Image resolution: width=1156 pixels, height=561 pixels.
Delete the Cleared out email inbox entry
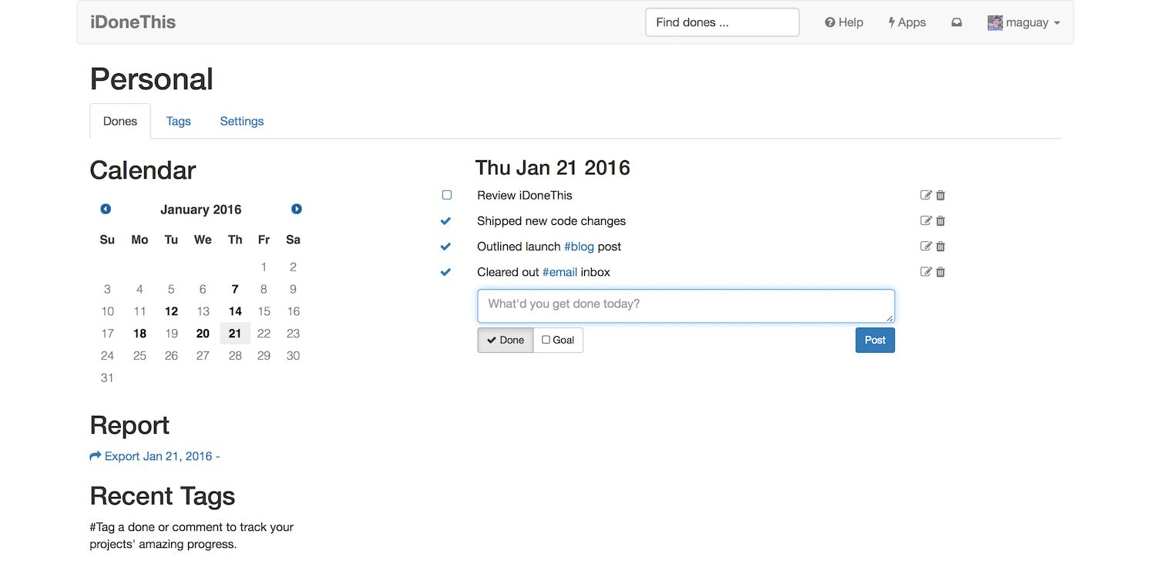(x=940, y=271)
